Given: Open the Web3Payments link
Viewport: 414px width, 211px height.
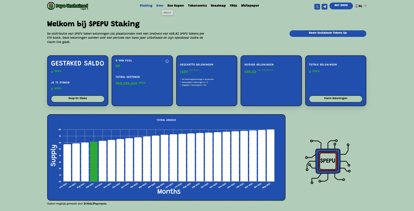Looking at the screenshot, I should (x=95, y=204).
